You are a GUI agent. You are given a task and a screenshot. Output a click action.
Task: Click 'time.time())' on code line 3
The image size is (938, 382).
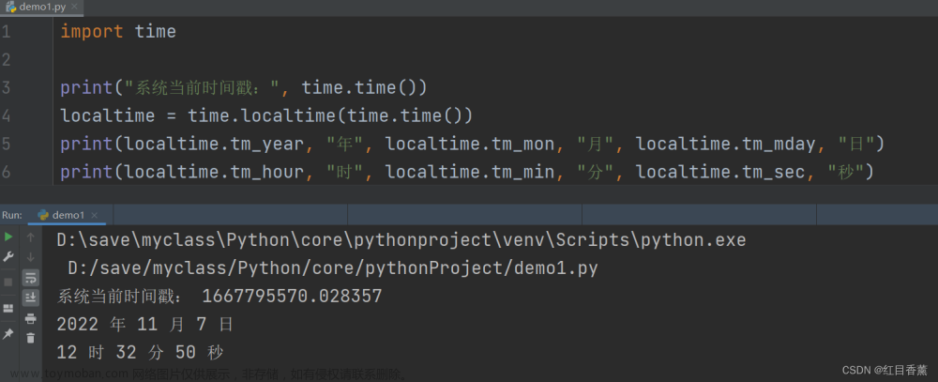pos(364,88)
